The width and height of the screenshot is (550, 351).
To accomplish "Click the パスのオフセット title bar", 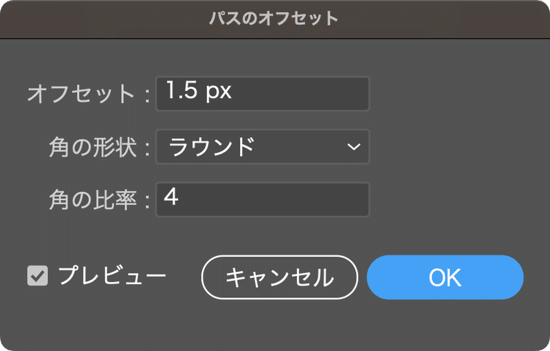I will pos(275,19).
